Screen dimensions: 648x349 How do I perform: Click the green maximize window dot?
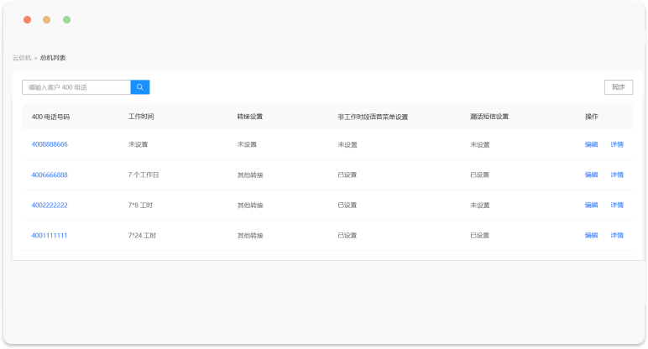point(67,19)
